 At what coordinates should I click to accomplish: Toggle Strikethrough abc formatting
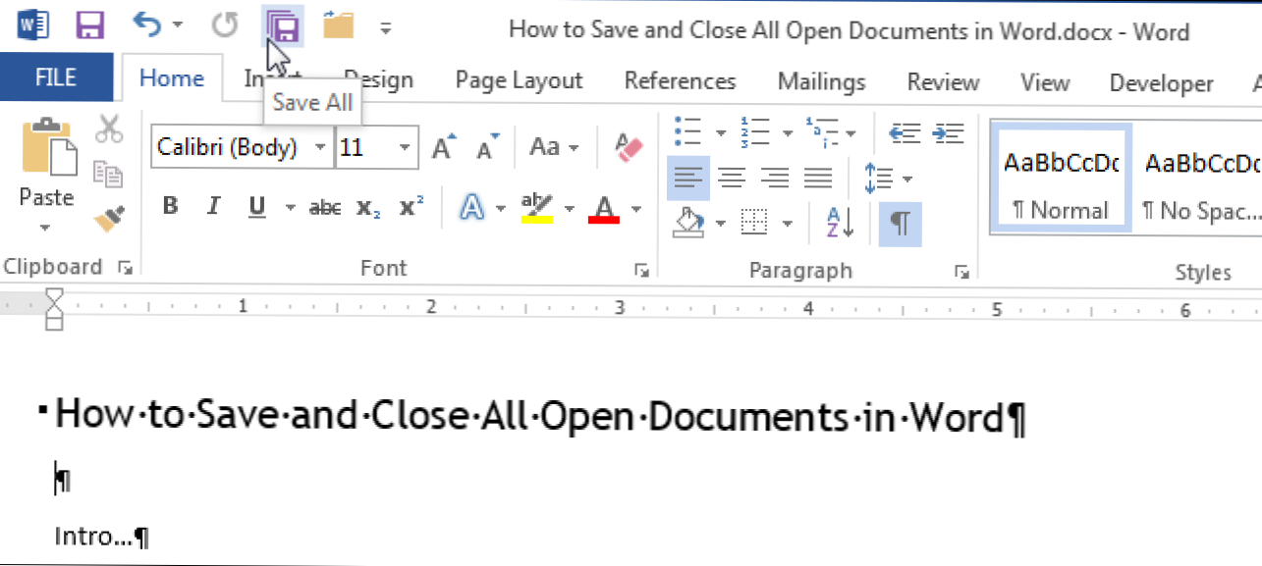[x=325, y=207]
